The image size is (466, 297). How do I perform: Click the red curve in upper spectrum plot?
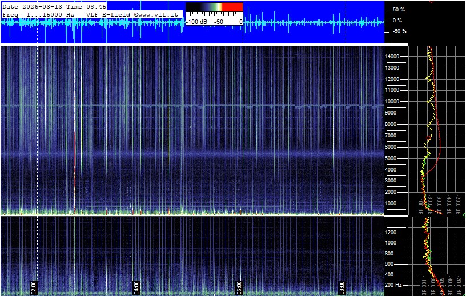click(440, 148)
